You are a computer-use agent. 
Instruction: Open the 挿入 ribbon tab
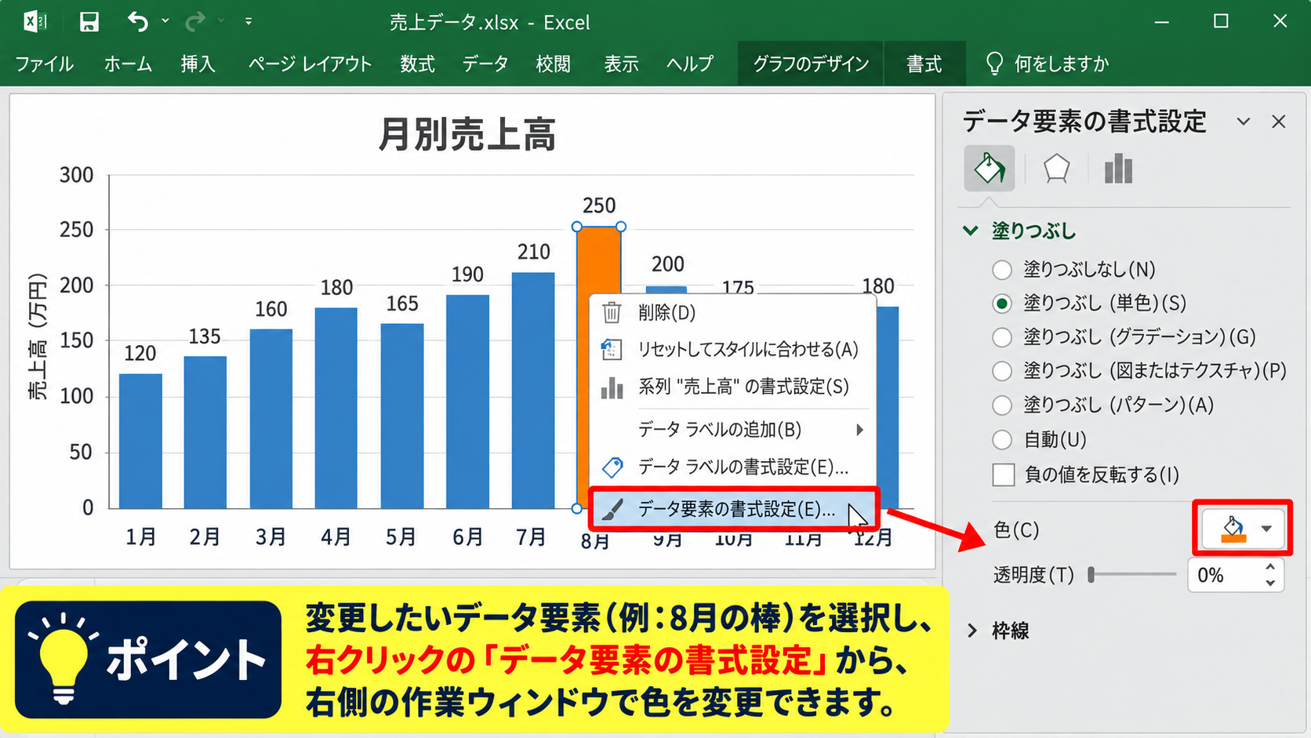coord(198,64)
